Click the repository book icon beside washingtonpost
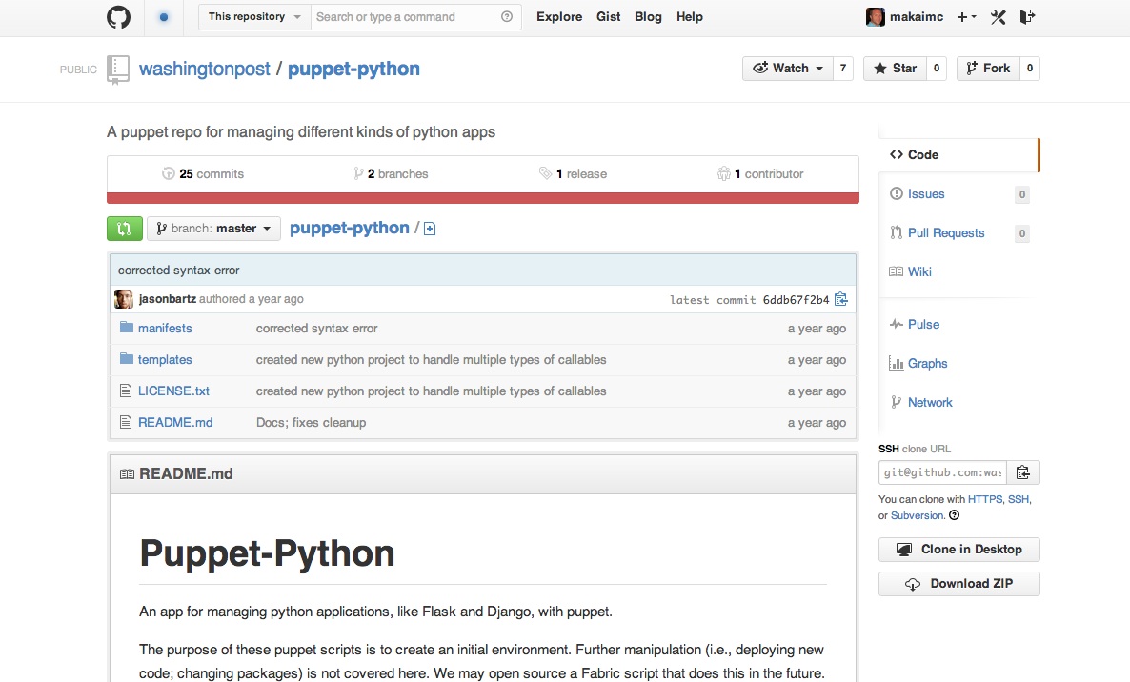 [117, 70]
